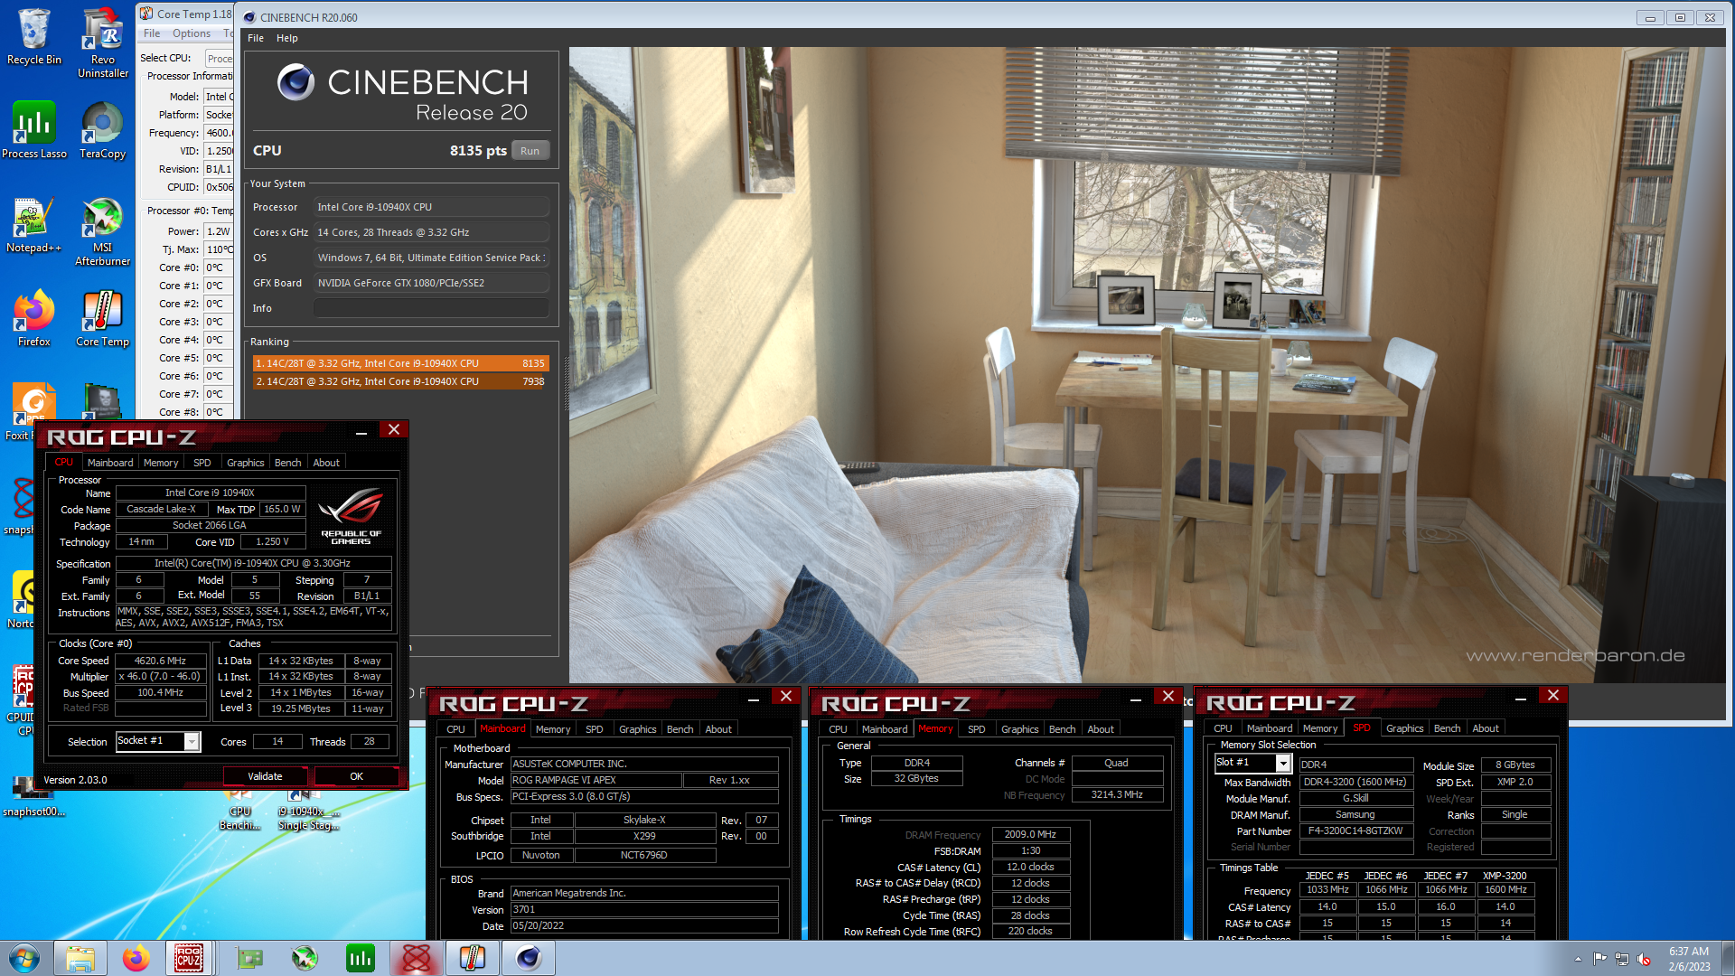
Task: Open Action Center flag tray icon
Action: [1599, 959]
